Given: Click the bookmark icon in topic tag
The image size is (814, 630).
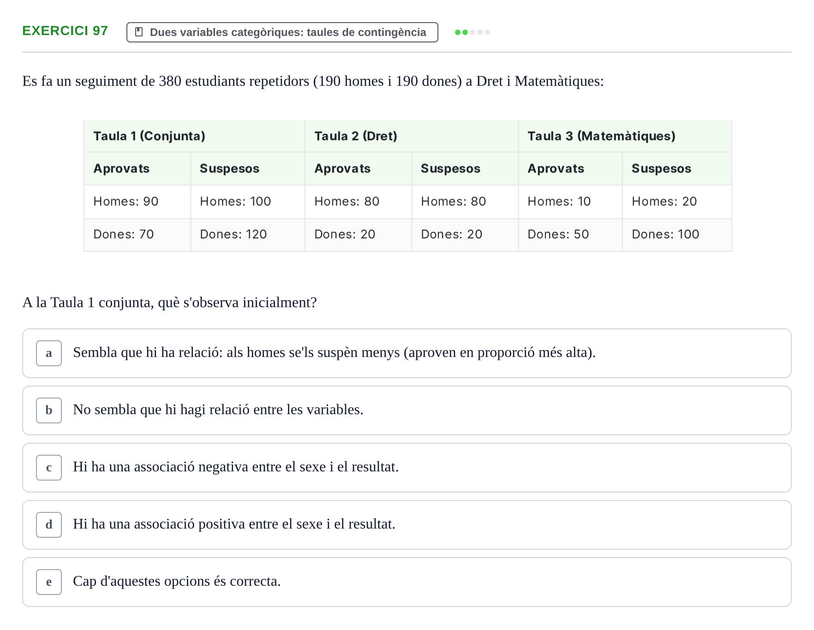Looking at the screenshot, I should click(138, 32).
